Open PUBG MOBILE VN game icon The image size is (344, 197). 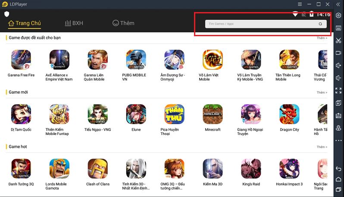[x=136, y=59]
